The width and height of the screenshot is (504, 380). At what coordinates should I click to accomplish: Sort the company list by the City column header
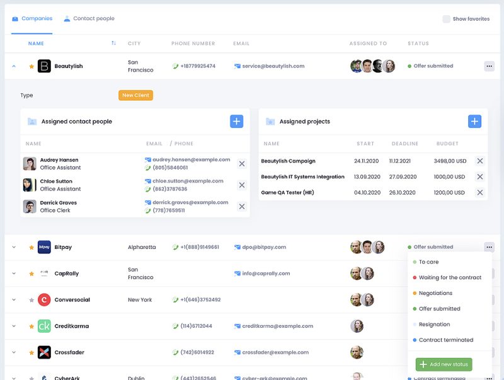(x=134, y=43)
